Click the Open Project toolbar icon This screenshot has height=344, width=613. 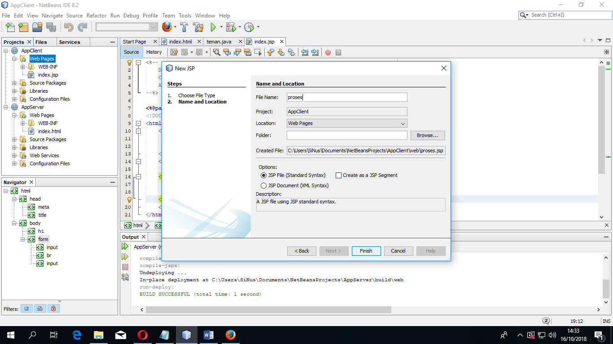(x=37, y=27)
